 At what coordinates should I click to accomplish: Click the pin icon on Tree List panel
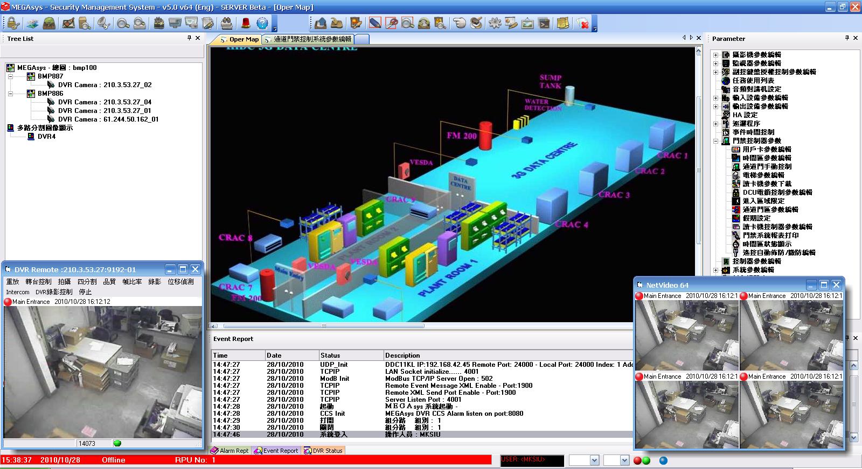(x=189, y=38)
